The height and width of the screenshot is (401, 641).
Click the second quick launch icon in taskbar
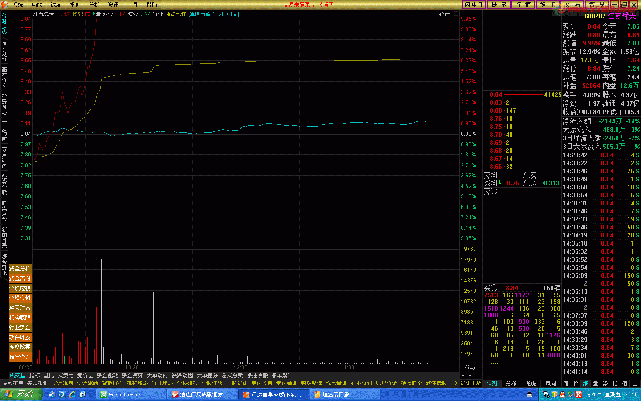pos(62,394)
